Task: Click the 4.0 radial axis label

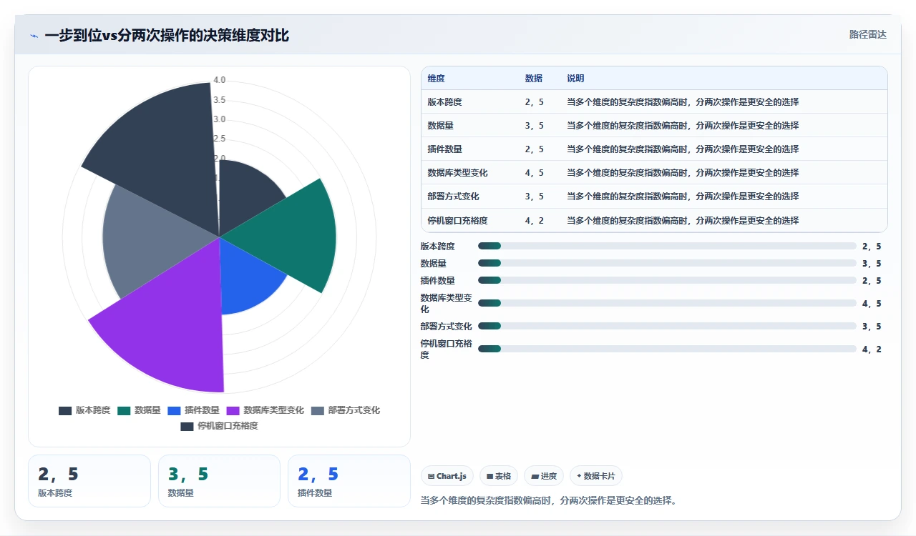Action: [x=220, y=80]
